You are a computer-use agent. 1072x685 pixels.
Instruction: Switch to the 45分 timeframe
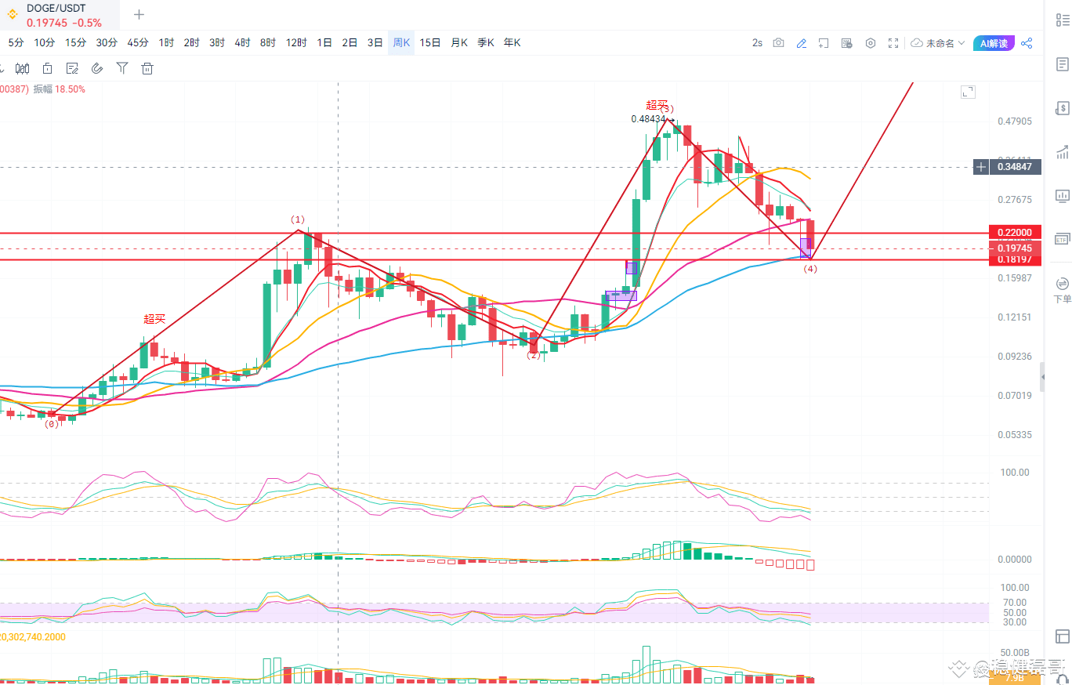click(138, 43)
